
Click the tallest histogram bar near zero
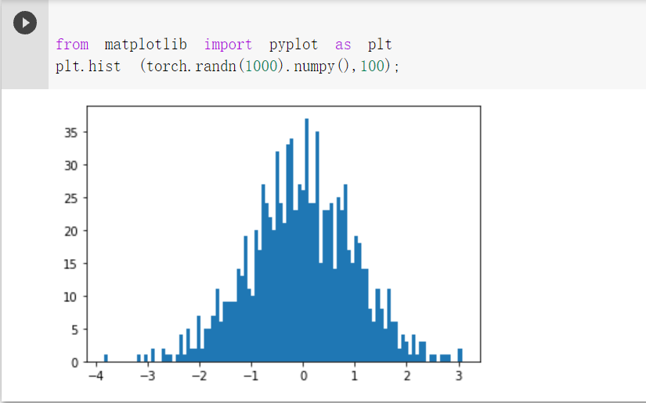(x=306, y=240)
